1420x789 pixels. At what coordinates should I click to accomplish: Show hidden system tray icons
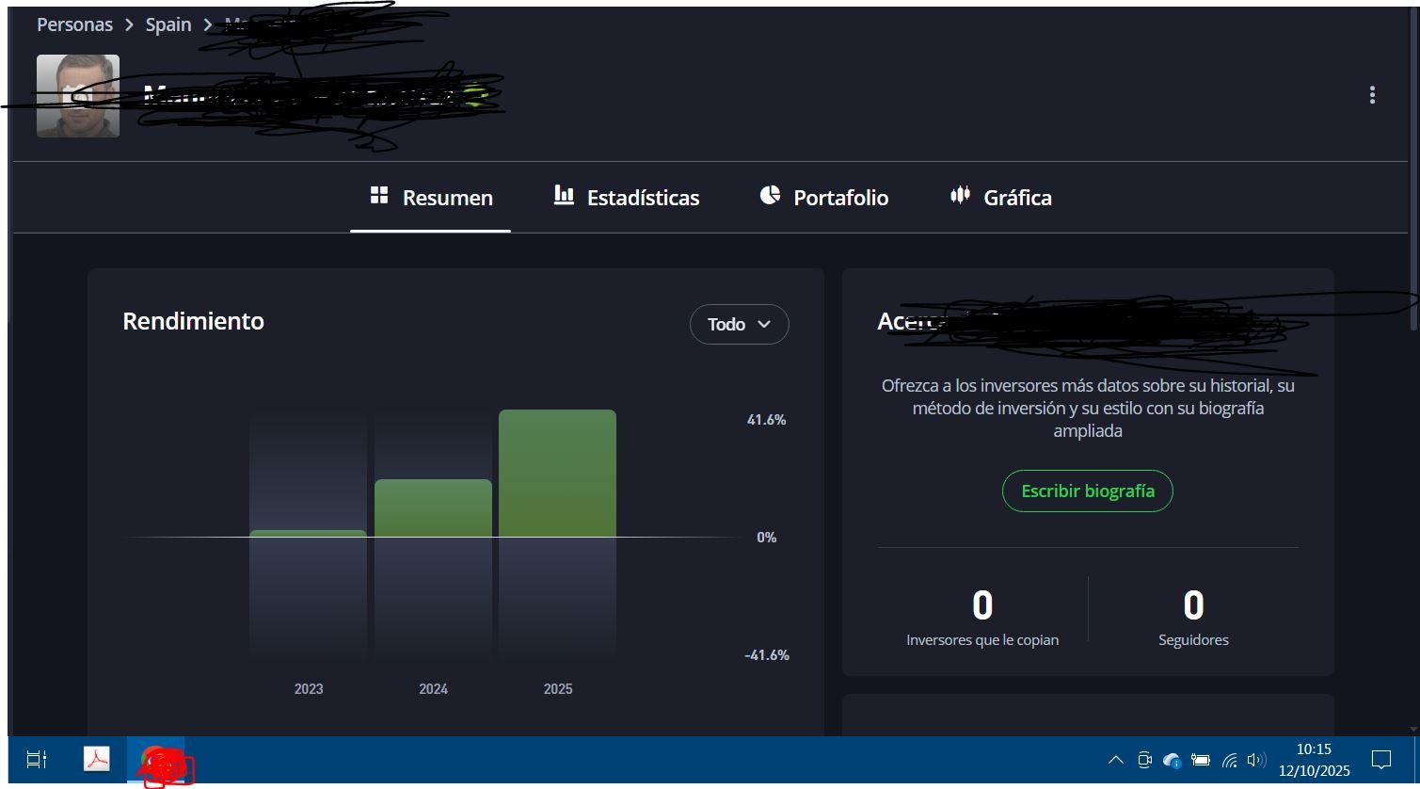coord(1115,760)
